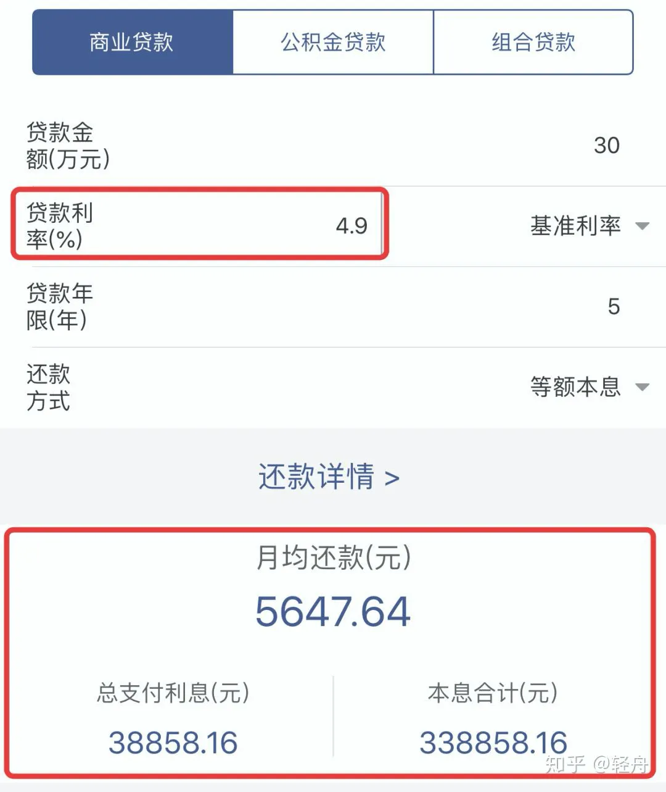666x792 pixels.
Task: Switch to the 公积金贷款 tab
Action: click(x=333, y=43)
